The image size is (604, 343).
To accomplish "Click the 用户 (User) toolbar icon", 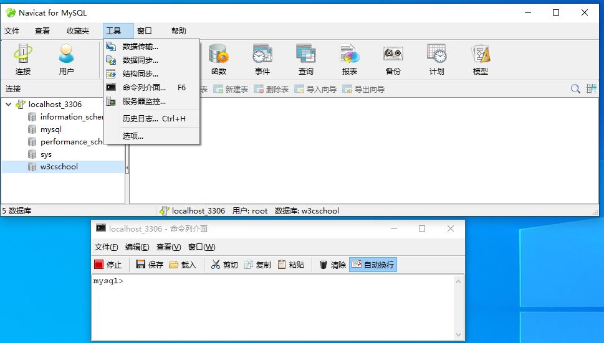I will tap(66, 60).
